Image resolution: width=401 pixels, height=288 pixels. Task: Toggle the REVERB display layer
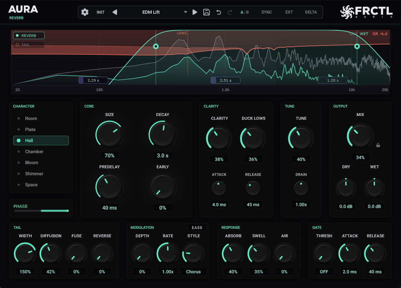click(29, 35)
